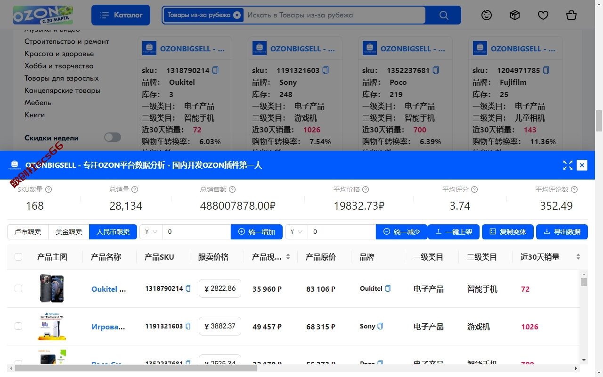Expand the OZONBIGSELL panel to fullscreen
This screenshot has width=603, height=377.
pyautogui.click(x=568, y=165)
